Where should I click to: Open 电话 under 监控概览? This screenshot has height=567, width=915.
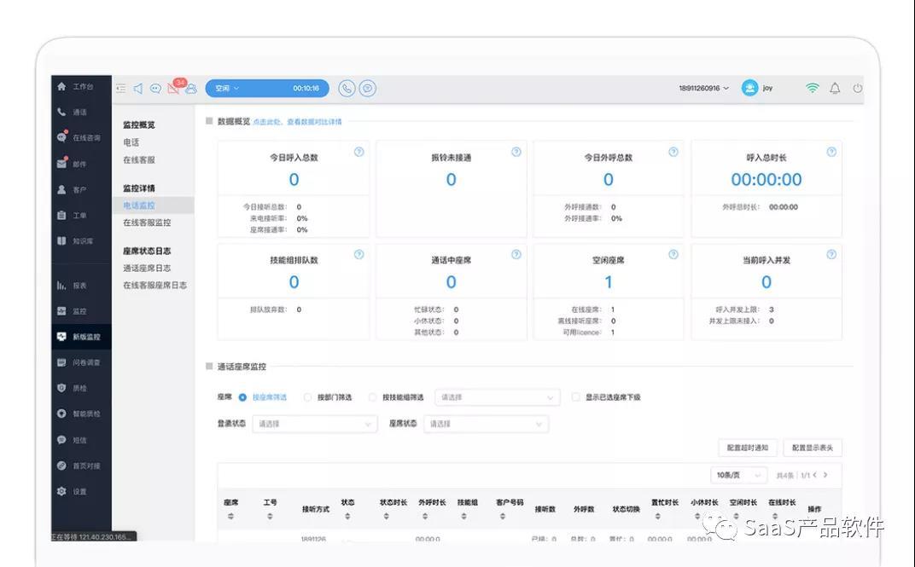131,142
